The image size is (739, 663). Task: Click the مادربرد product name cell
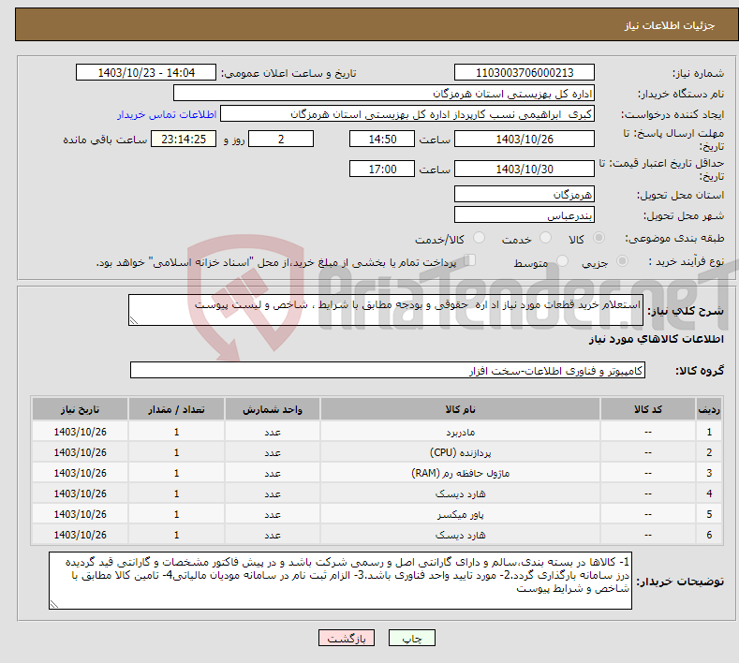(x=460, y=432)
